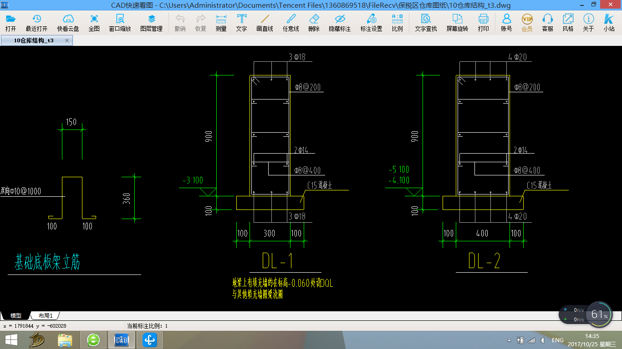Select the 删除 eraser tool

pos(314,23)
